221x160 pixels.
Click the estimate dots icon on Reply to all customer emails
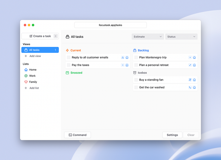(x=123, y=57)
